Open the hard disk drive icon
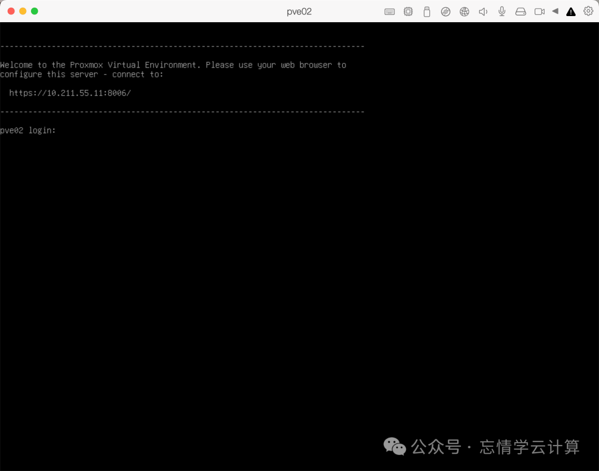The image size is (599, 471). (521, 12)
